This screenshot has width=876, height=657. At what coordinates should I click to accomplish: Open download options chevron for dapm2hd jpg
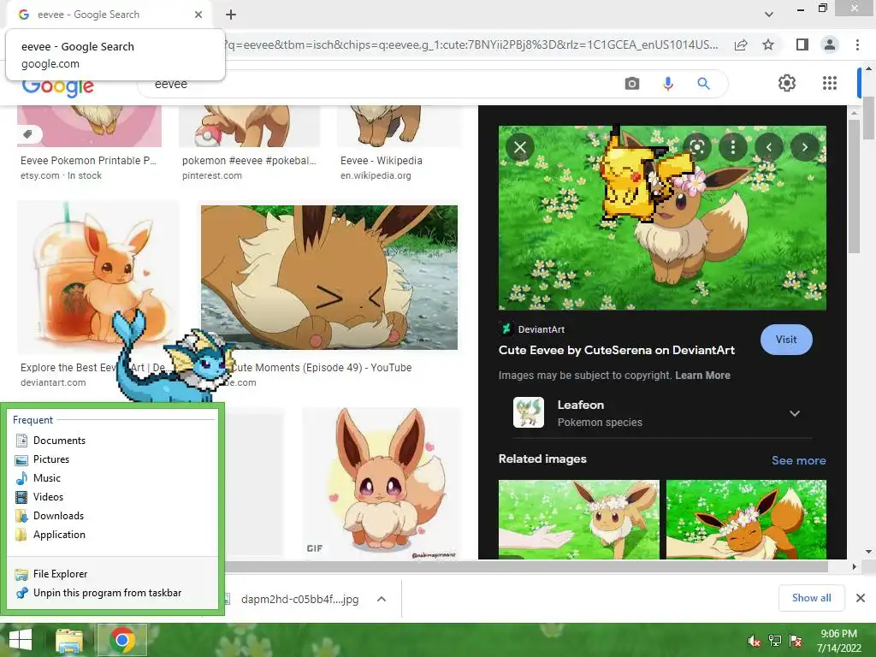click(x=381, y=599)
